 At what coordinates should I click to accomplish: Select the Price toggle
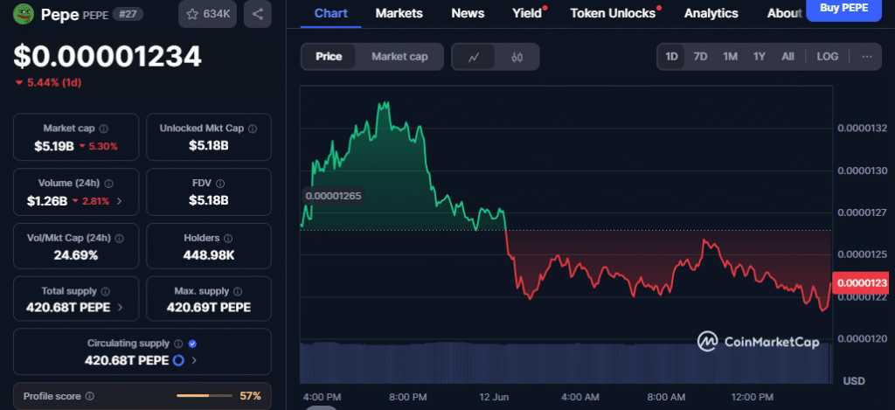click(x=329, y=57)
